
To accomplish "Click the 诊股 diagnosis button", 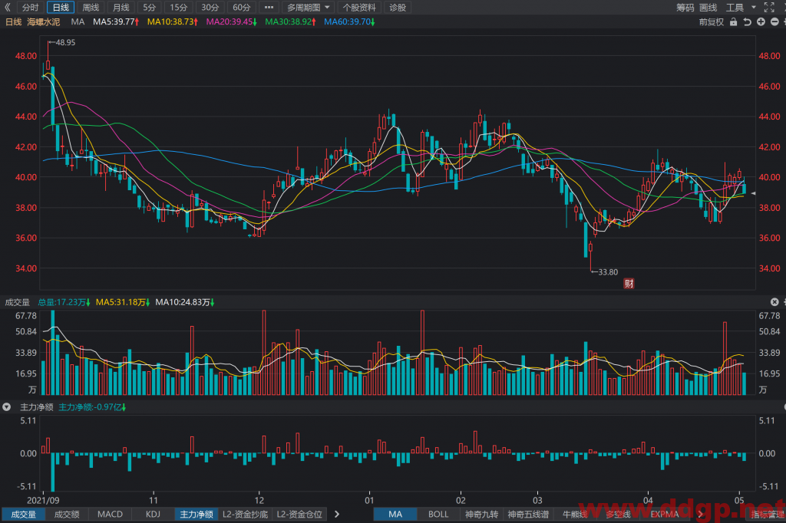I will pyautogui.click(x=398, y=8).
